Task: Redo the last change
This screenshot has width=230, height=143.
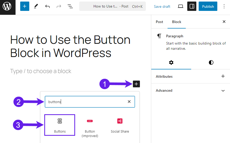Action: pyautogui.click(x=59, y=6)
